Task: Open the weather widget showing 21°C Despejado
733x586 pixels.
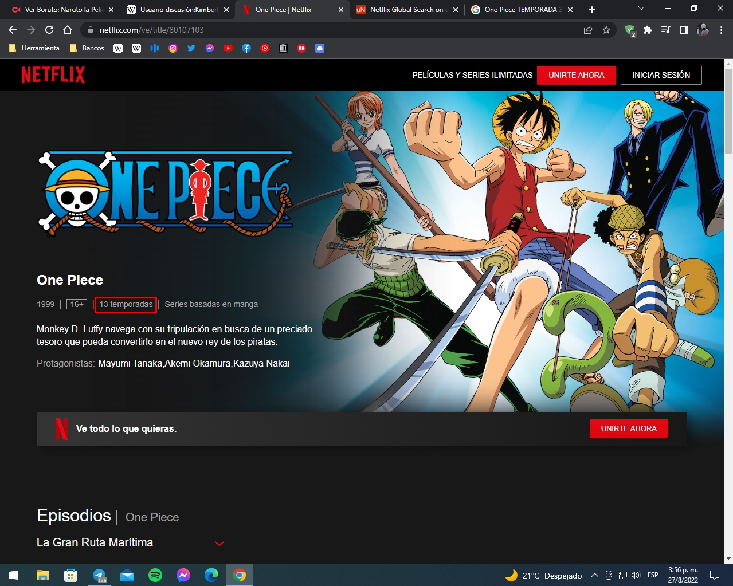Action: click(543, 575)
